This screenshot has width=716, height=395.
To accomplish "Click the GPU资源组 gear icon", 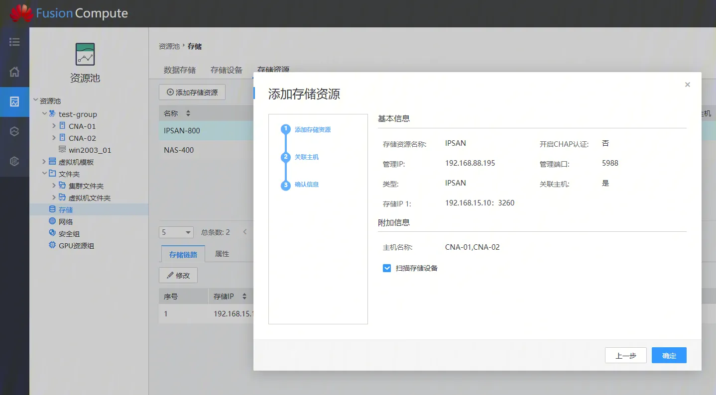I will tap(52, 245).
